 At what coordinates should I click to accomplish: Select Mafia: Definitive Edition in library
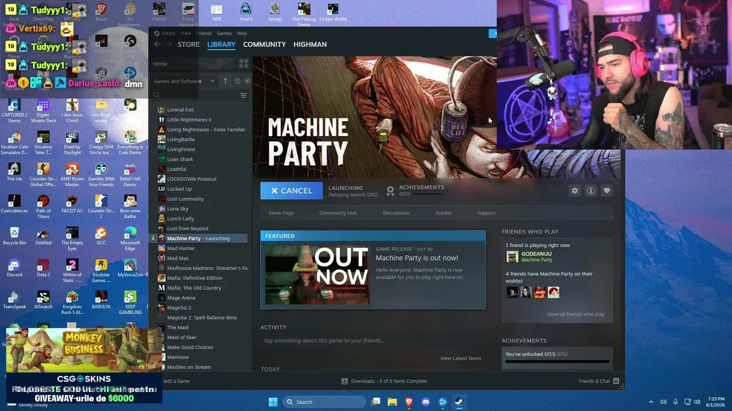click(194, 278)
